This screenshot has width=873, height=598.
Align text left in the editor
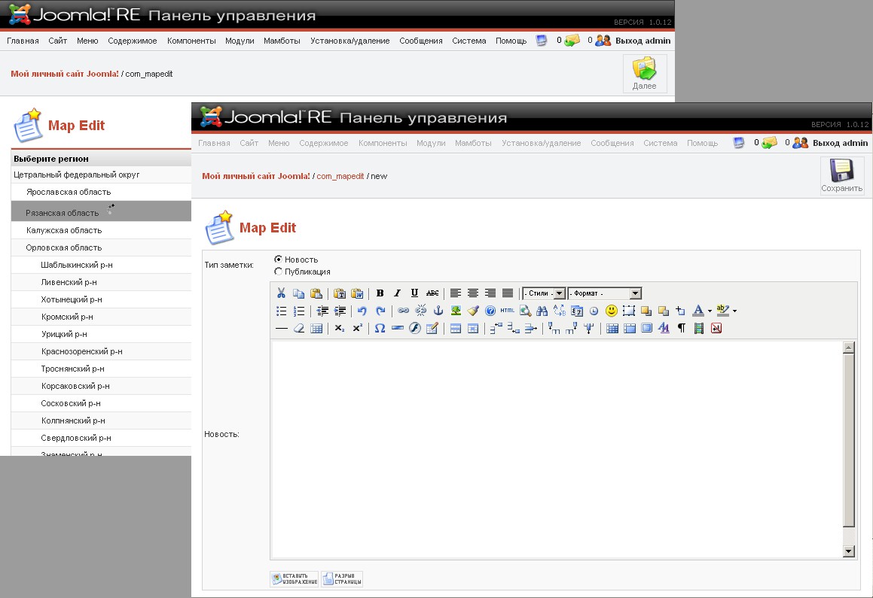(456, 293)
